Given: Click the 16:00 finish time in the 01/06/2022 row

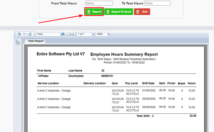Looking at the screenshot, I should point(171,91).
